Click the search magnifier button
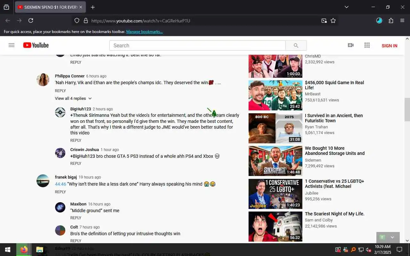The image size is (410, 256). tap(296, 45)
